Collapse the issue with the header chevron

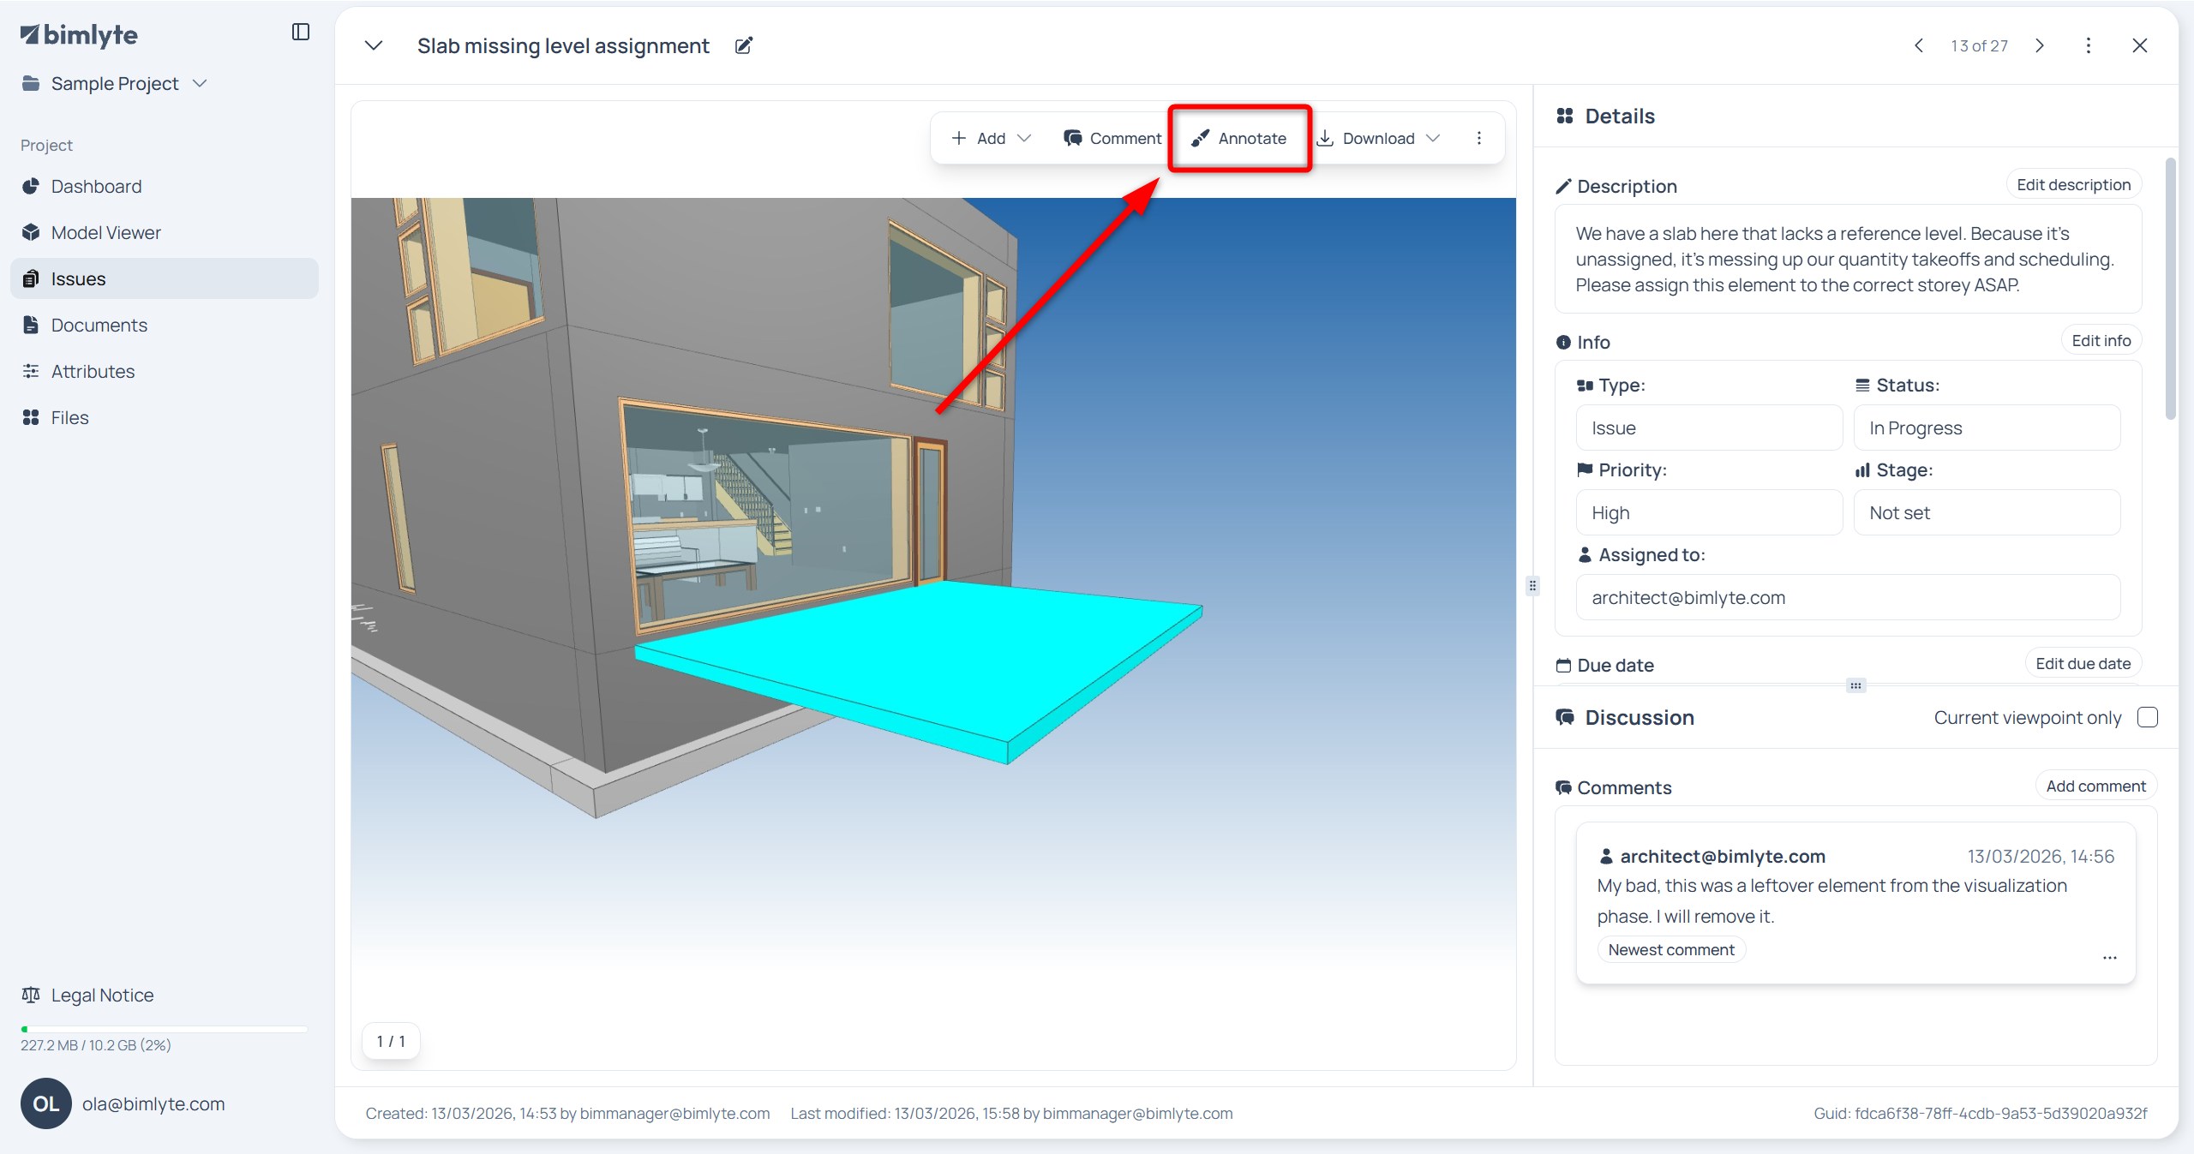(374, 45)
